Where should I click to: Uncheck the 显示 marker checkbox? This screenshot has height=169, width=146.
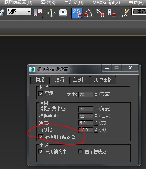click(x=41, y=93)
